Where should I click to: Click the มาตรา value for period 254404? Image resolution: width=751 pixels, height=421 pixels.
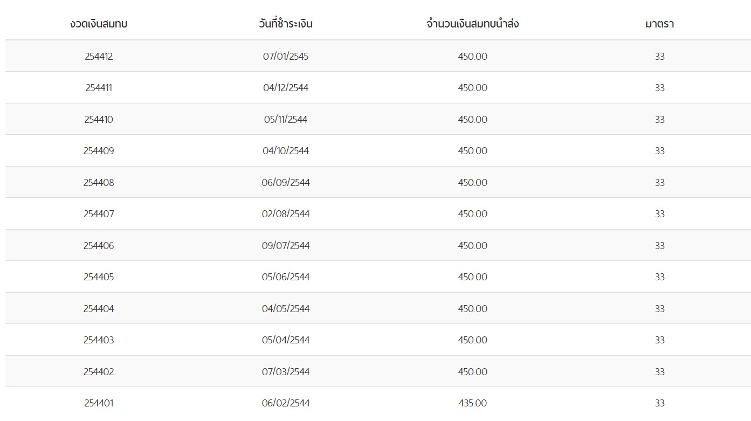(659, 308)
